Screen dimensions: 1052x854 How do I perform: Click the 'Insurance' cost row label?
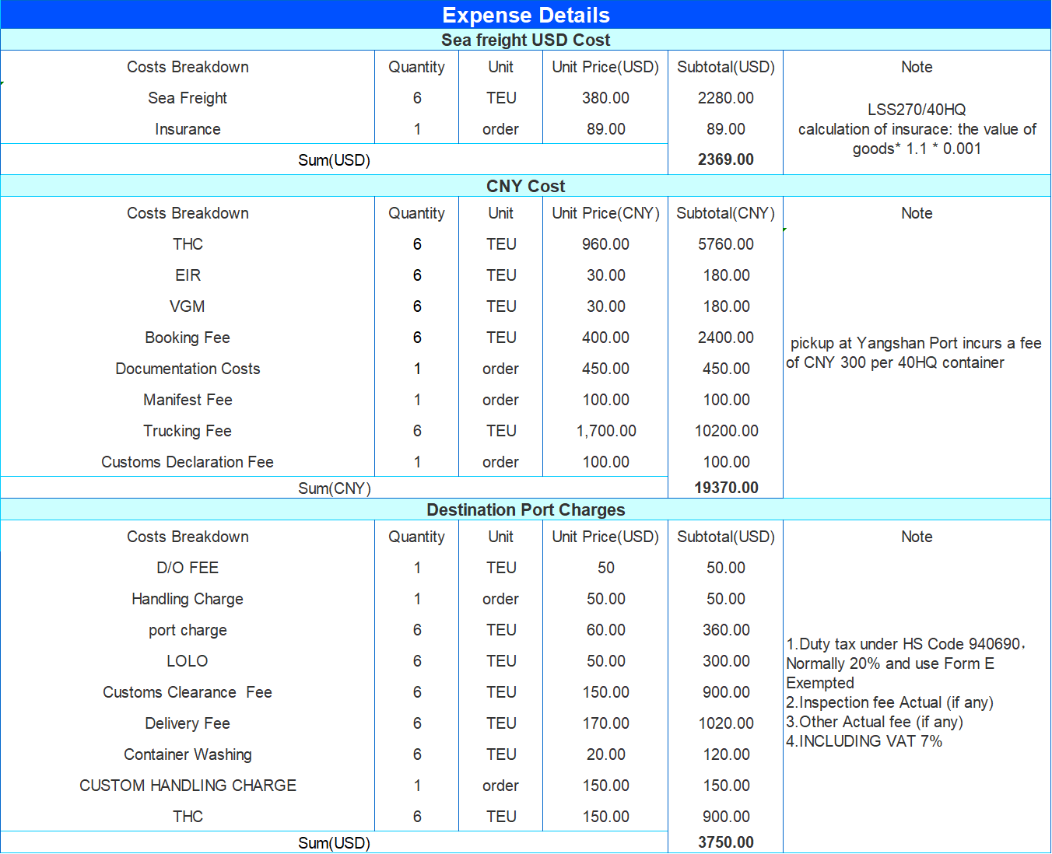(188, 129)
